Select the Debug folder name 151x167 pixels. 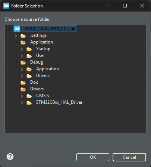(x=37, y=62)
